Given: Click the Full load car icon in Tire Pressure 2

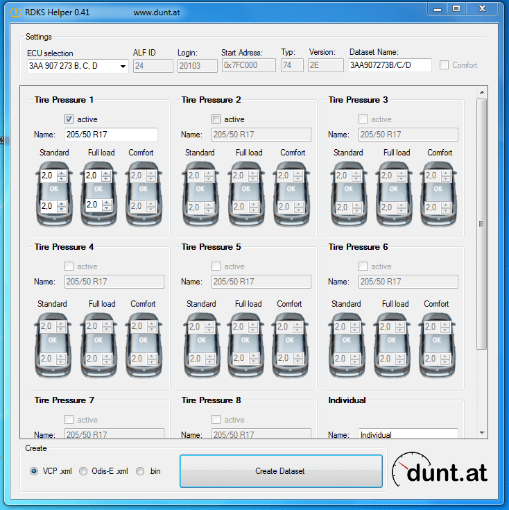Looking at the screenshot, I should coord(246,194).
